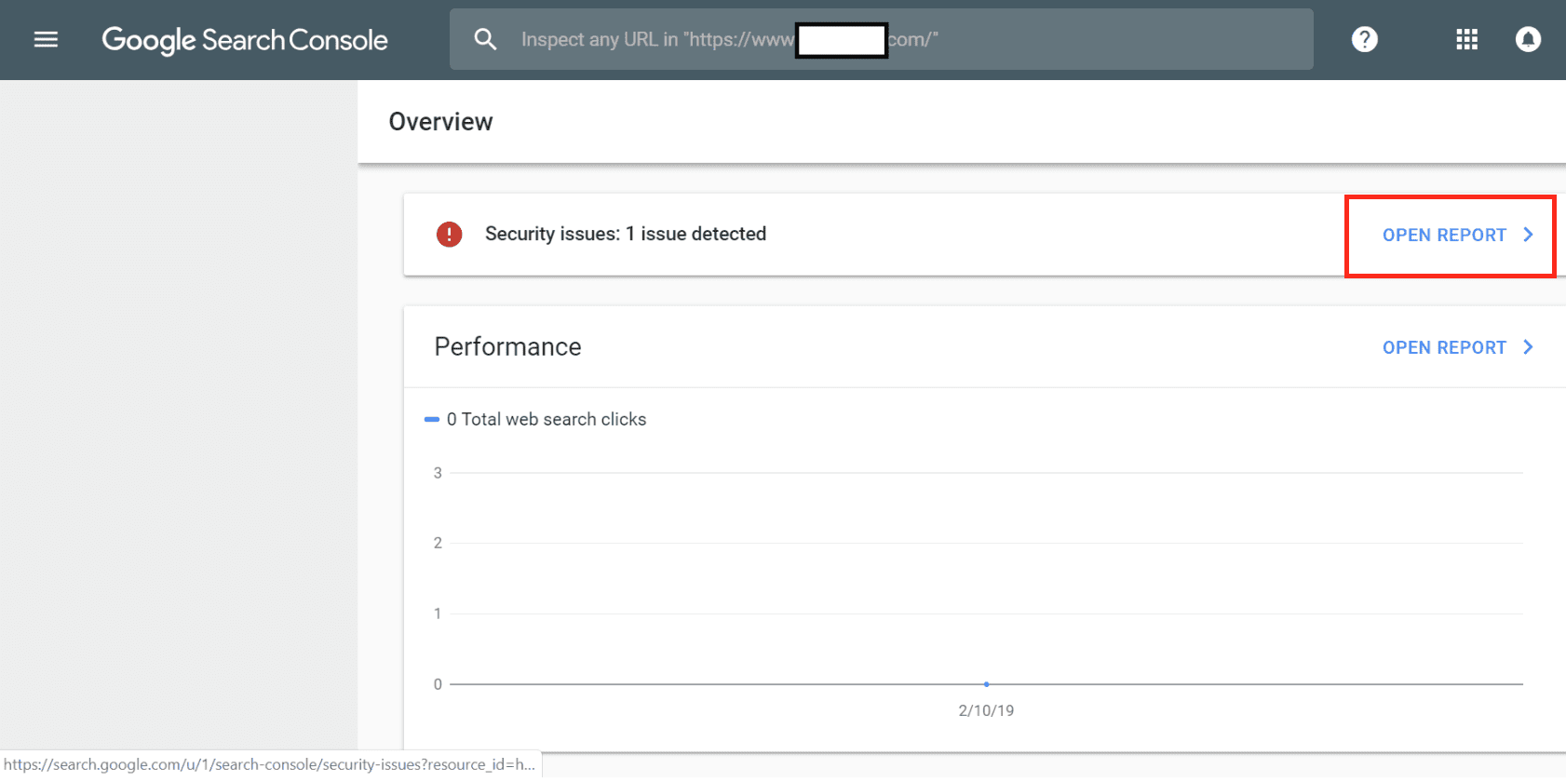
Task: Click the Overview page title
Action: [x=440, y=122]
